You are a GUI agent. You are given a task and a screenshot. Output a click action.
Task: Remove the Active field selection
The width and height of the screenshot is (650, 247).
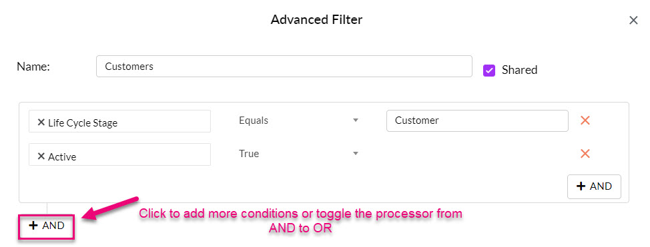click(x=41, y=156)
